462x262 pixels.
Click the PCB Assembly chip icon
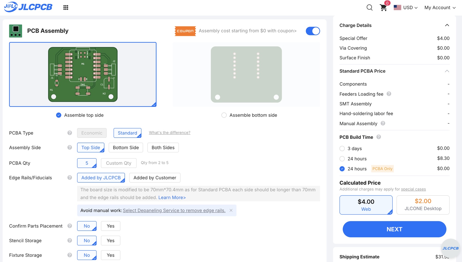point(16,31)
